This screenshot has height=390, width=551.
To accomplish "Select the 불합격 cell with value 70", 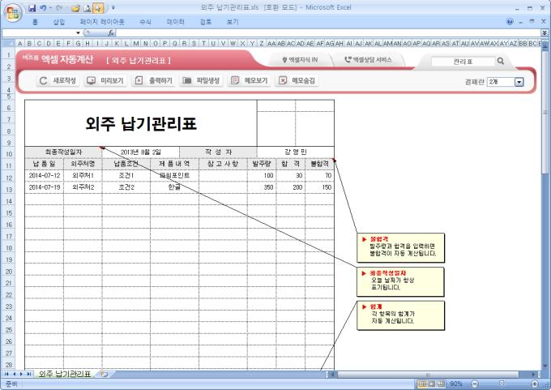I will pyautogui.click(x=320, y=175).
